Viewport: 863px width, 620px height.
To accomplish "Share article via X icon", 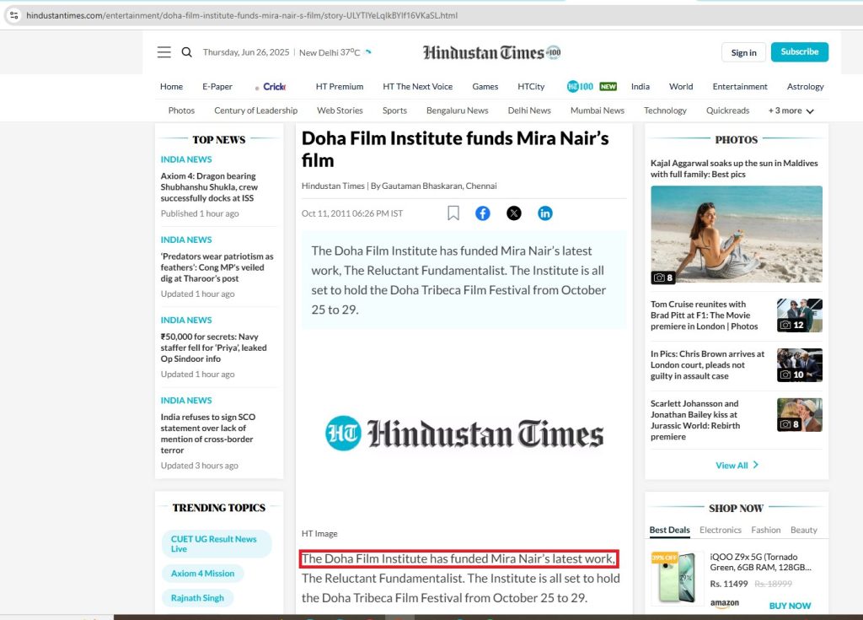I will [x=514, y=213].
